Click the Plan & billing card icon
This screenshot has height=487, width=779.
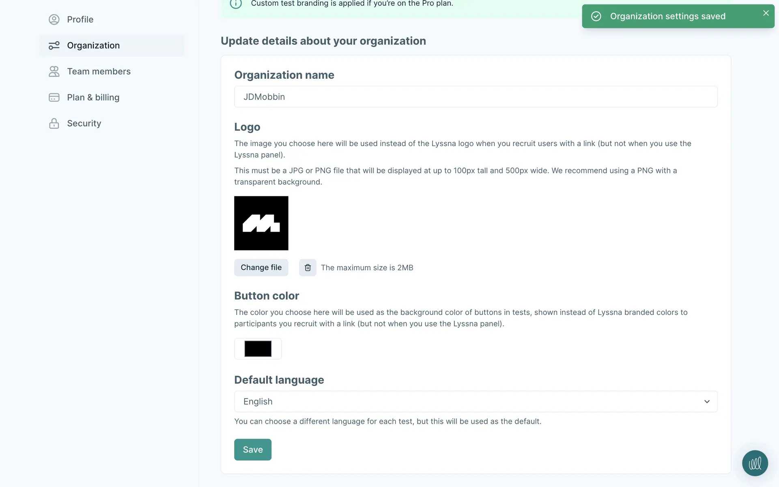pos(54,97)
